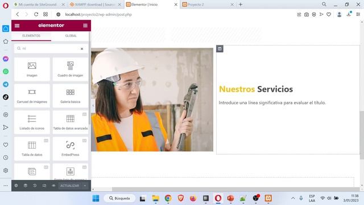
Task: Open Chrome from the taskbar
Action: pos(168,198)
